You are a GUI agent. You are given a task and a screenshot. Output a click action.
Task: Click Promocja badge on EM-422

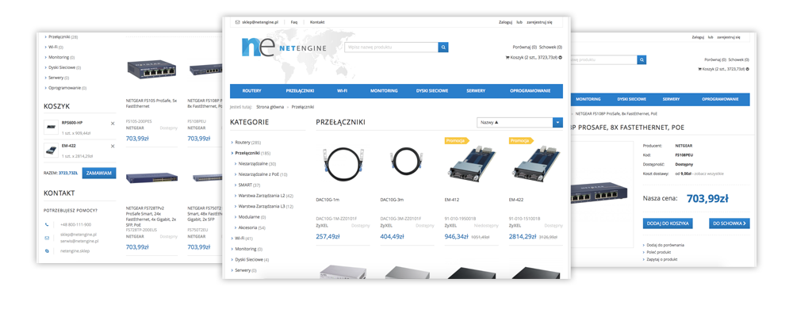(521, 140)
